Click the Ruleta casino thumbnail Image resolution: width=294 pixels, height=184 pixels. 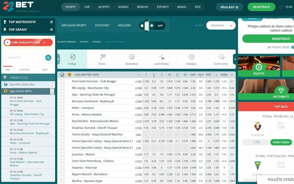point(259,67)
